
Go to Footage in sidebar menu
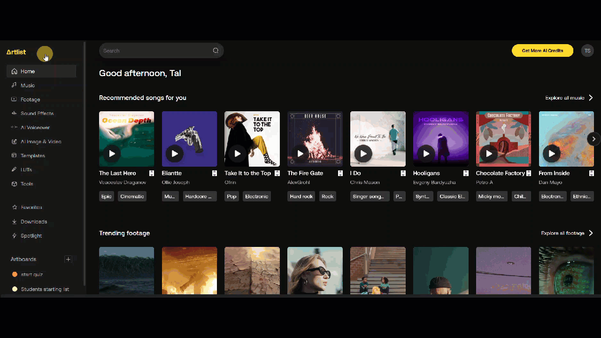point(30,100)
